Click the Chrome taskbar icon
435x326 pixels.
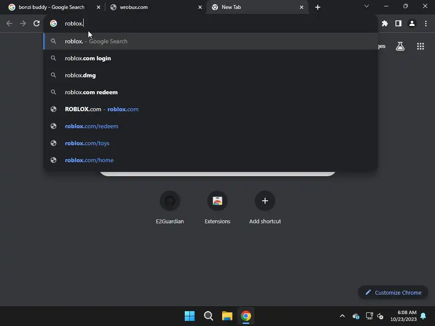point(246,316)
